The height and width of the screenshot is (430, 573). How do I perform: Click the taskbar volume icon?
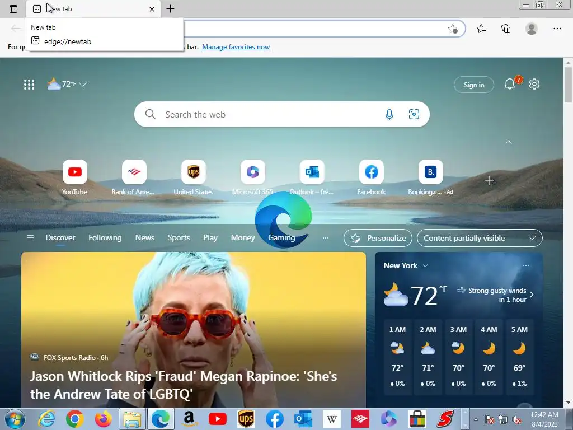(x=516, y=419)
